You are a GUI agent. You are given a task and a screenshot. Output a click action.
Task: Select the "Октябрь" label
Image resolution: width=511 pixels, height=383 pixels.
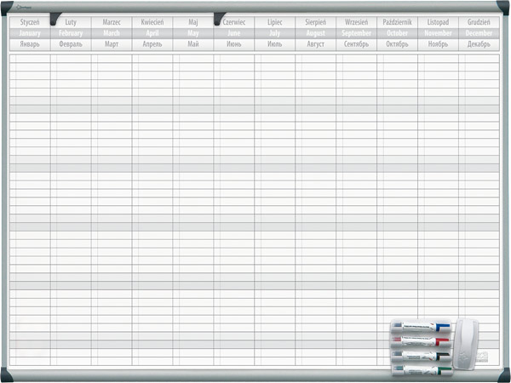[397, 44]
